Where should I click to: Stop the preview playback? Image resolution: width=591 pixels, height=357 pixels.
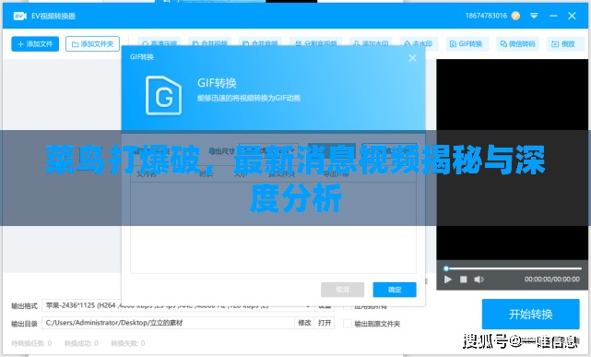click(x=464, y=280)
